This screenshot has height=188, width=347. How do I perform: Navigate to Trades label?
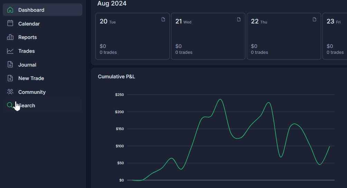tap(27, 51)
